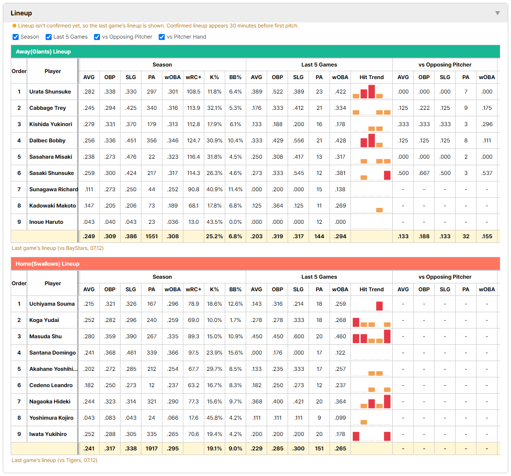This screenshot has height=476, width=511.
Task: Click Last game's lineup vs BayStars note
Action: tap(58, 248)
